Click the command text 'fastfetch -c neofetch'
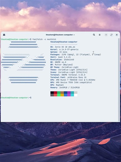The height and width of the screenshot is (162, 121). point(44,39)
